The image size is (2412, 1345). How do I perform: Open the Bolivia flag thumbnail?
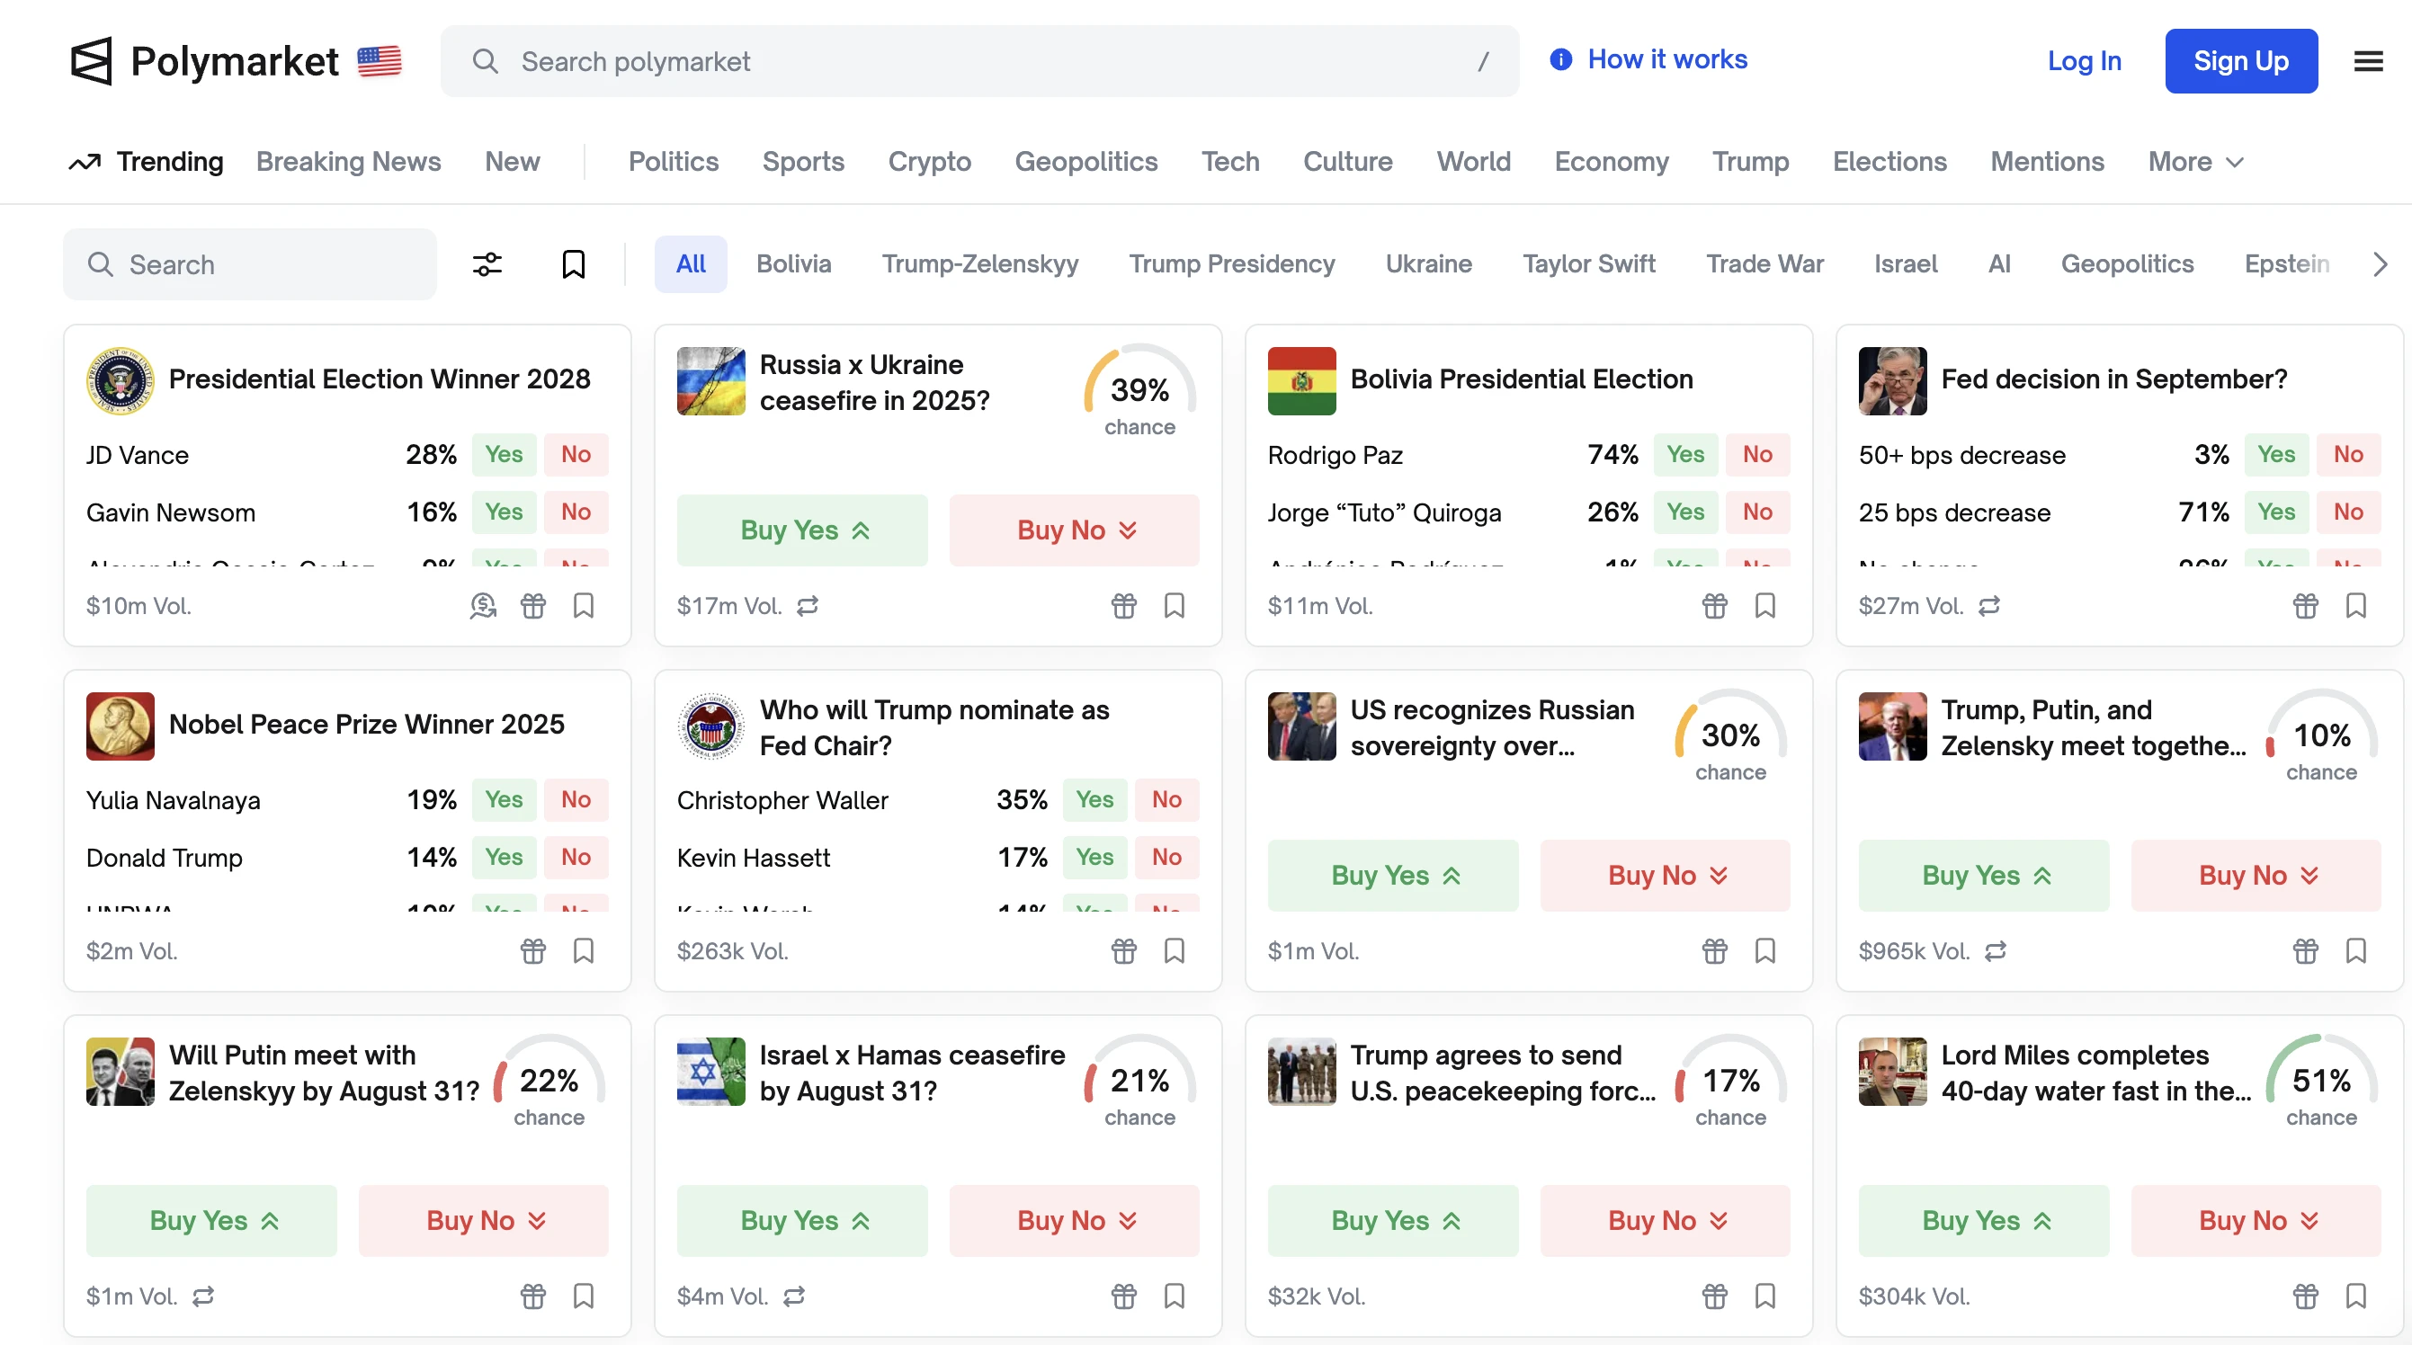[x=1301, y=381]
